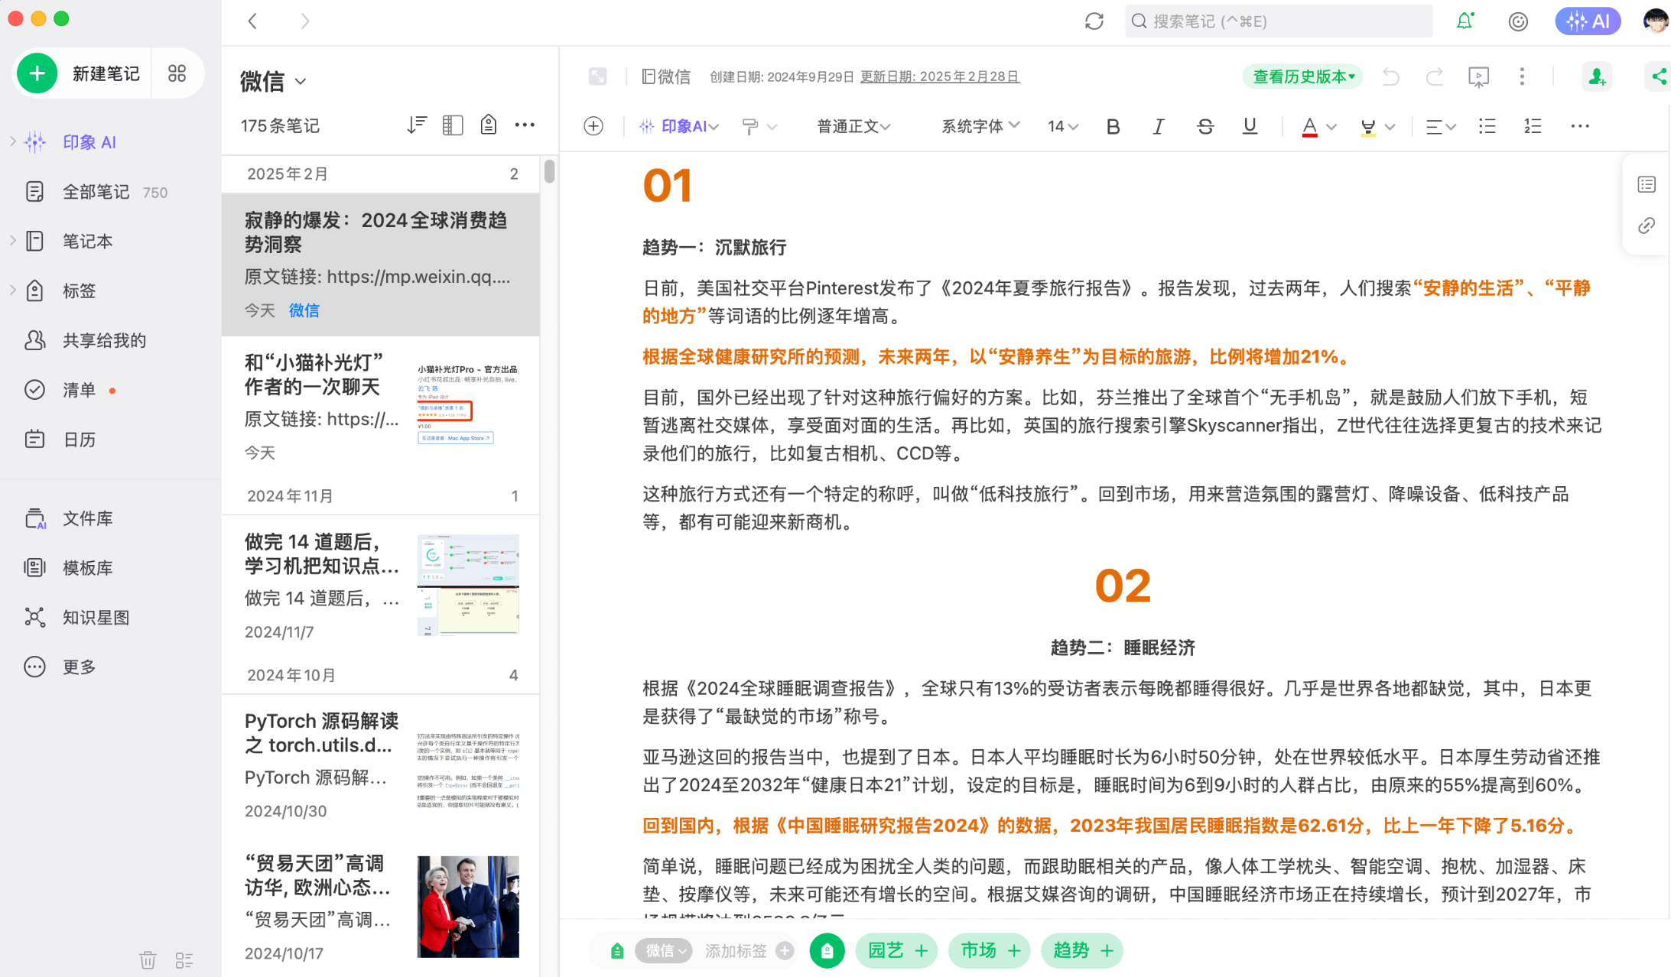Click the 更新日期 link
1671x977 pixels.
click(x=940, y=76)
